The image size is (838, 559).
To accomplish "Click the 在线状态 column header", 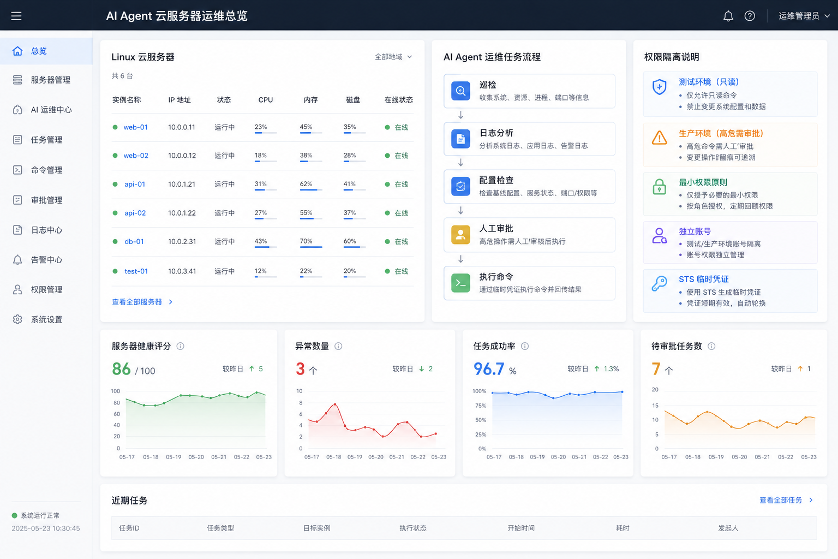I will click(399, 100).
